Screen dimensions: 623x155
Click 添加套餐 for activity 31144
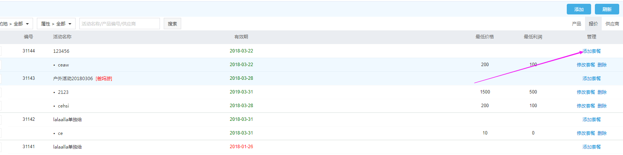click(591, 51)
